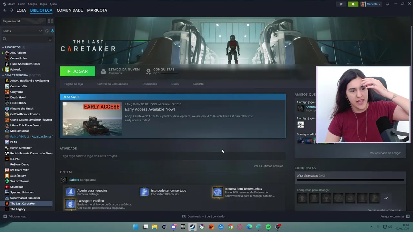Open the Downloads status bar entry
This screenshot has height=232, width=413.
203,217
